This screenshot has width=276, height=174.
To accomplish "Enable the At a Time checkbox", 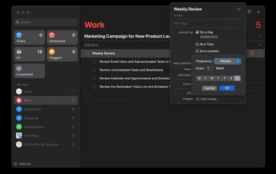I will 197,44.
